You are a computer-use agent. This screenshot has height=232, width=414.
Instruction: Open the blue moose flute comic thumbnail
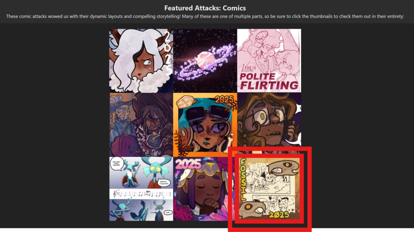pyautogui.click(x=141, y=189)
